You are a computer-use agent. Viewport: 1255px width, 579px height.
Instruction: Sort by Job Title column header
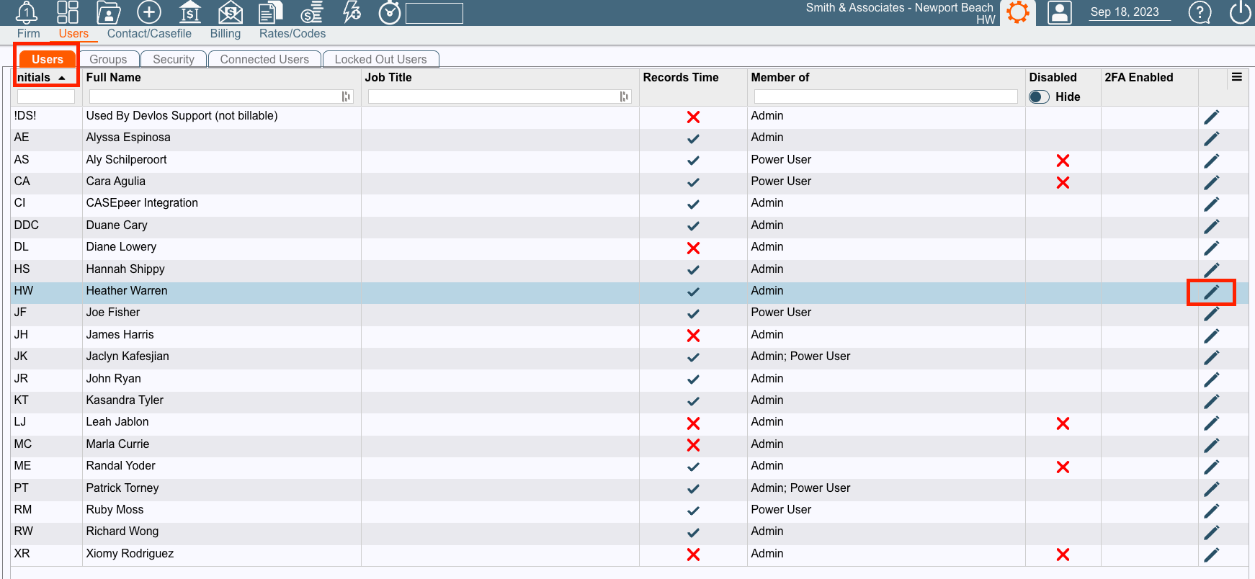click(388, 77)
